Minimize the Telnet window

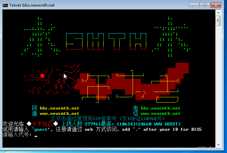coord(194,5)
